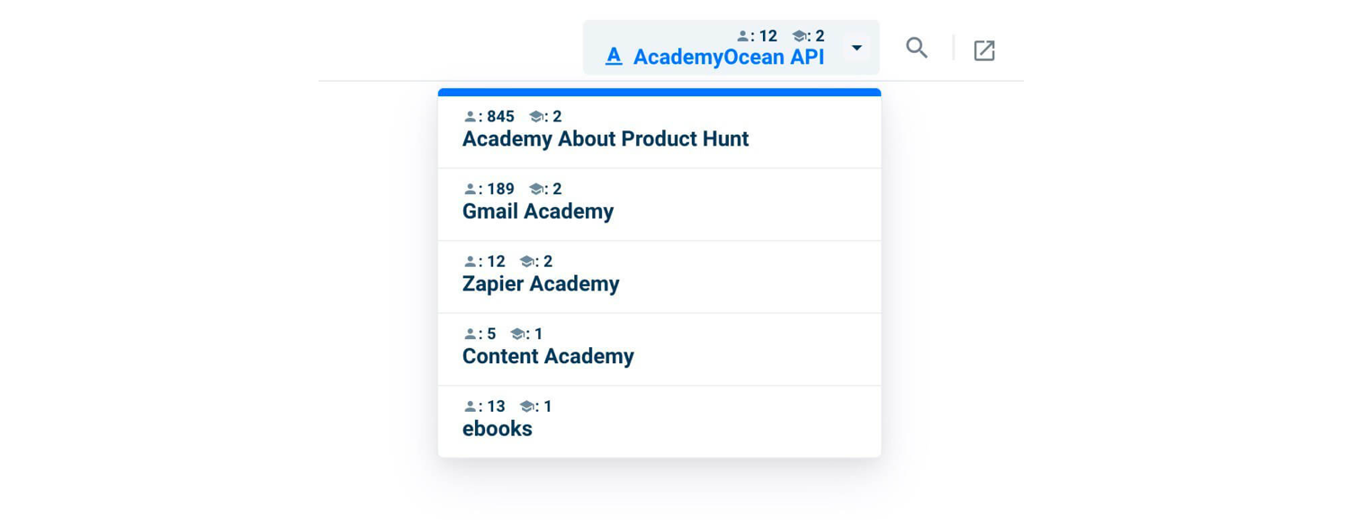1364x527 pixels.
Task: Open the ebooks academy
Action: (x=660, y=421)
